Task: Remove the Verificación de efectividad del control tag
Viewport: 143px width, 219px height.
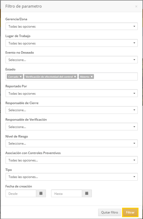Action: coord(75,76)
